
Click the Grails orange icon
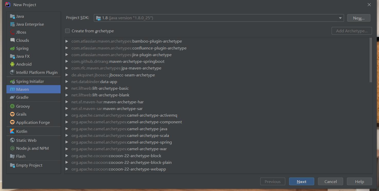(x=12, y=114)
